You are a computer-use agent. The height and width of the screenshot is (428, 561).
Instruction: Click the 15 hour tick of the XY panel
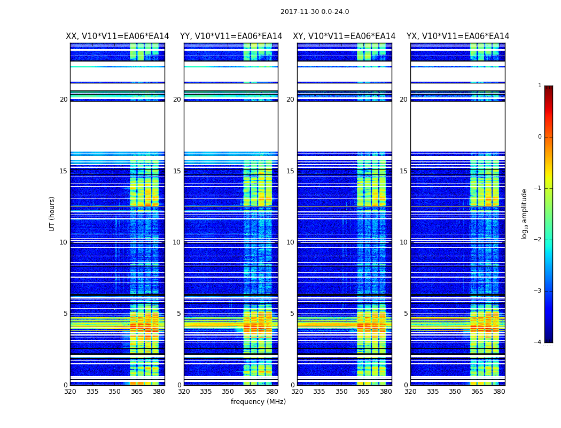point(290,171)
